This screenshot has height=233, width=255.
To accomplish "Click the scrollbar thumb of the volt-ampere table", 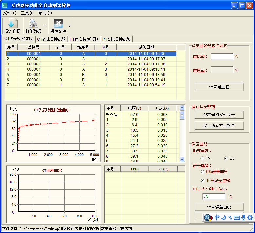I will (182, 115).
